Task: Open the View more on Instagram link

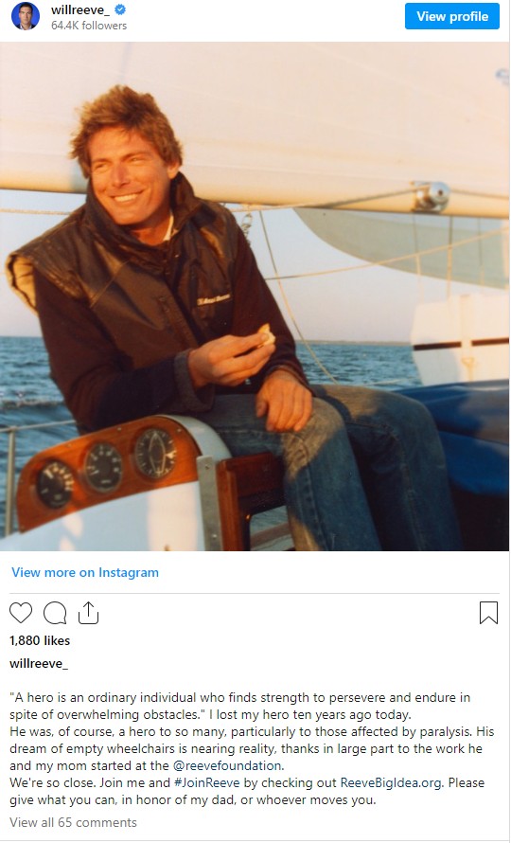Action: pos(85,572)
